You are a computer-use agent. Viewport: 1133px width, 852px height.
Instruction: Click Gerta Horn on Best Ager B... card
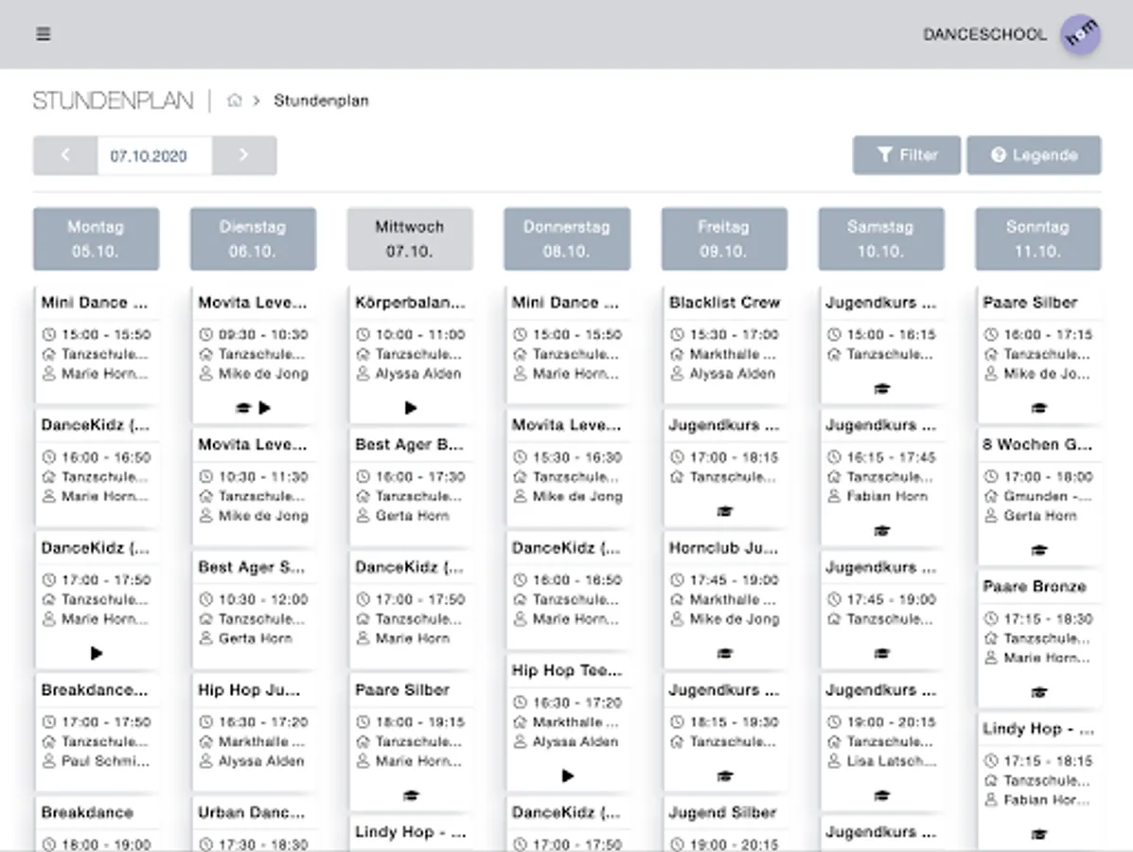point(412,515)
